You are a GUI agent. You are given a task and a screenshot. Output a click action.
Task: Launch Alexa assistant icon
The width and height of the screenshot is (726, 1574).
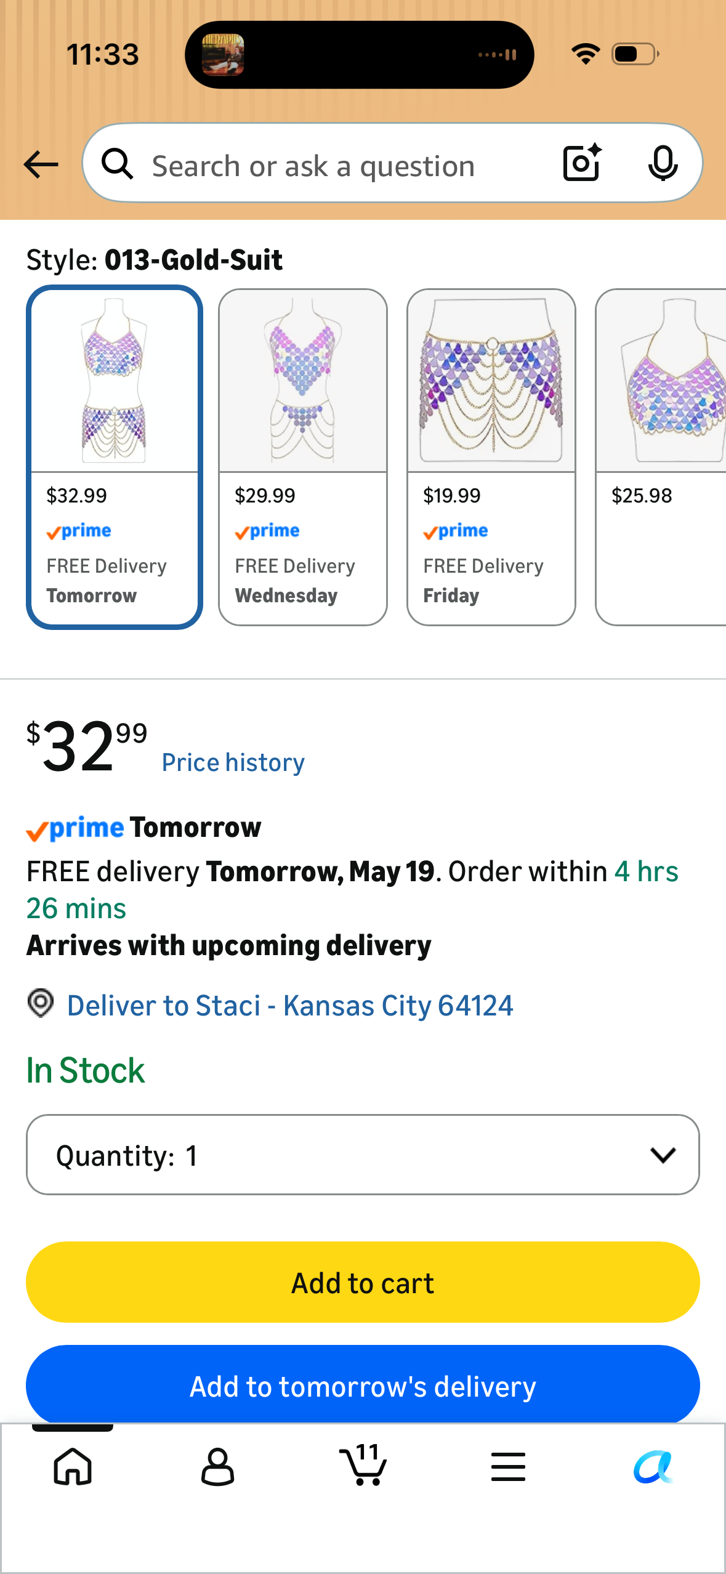tap(653, 1466)
